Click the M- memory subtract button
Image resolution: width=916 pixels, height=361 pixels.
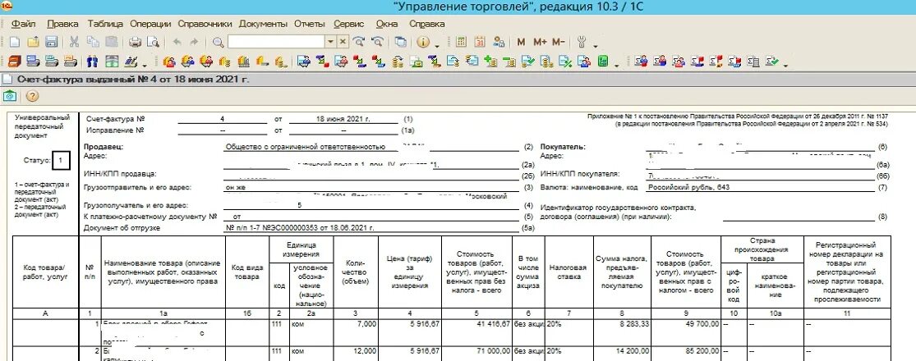tap(558, 42)
